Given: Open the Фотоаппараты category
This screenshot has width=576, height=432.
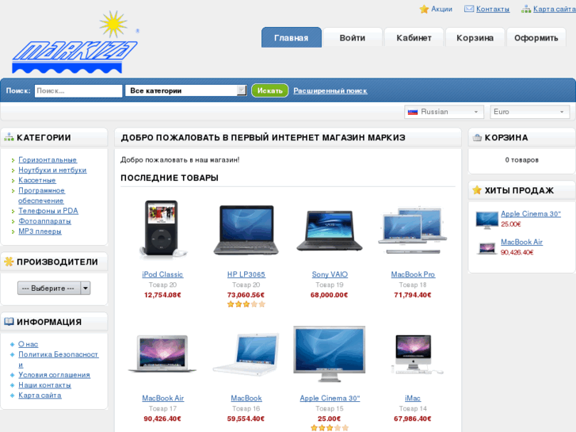Looking at the screenshot, I should (44, 221).
